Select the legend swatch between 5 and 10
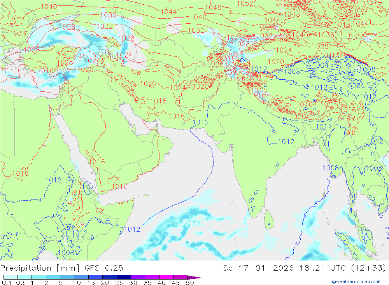 click(67, 277)
